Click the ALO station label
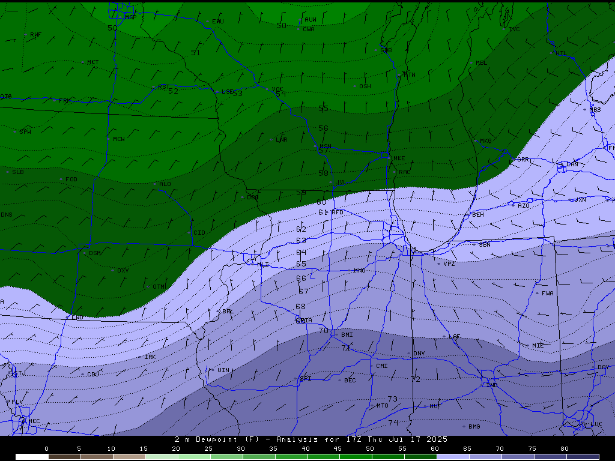615x461 pixels. (165, 184)
